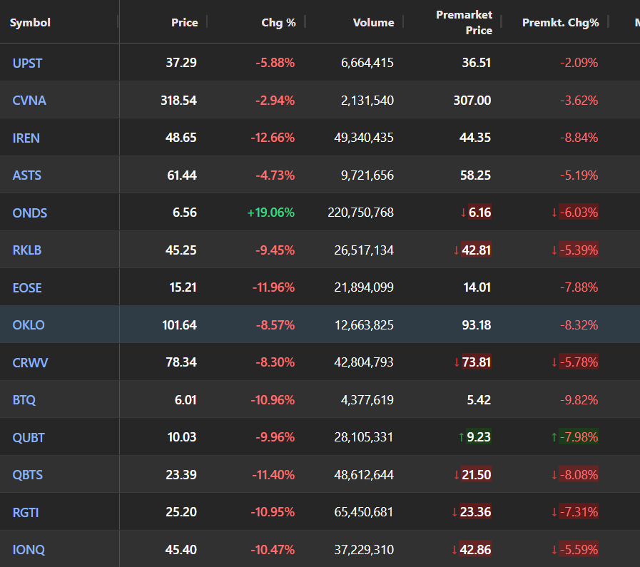Open the IONQ symbol link

[x=29, y=549]
